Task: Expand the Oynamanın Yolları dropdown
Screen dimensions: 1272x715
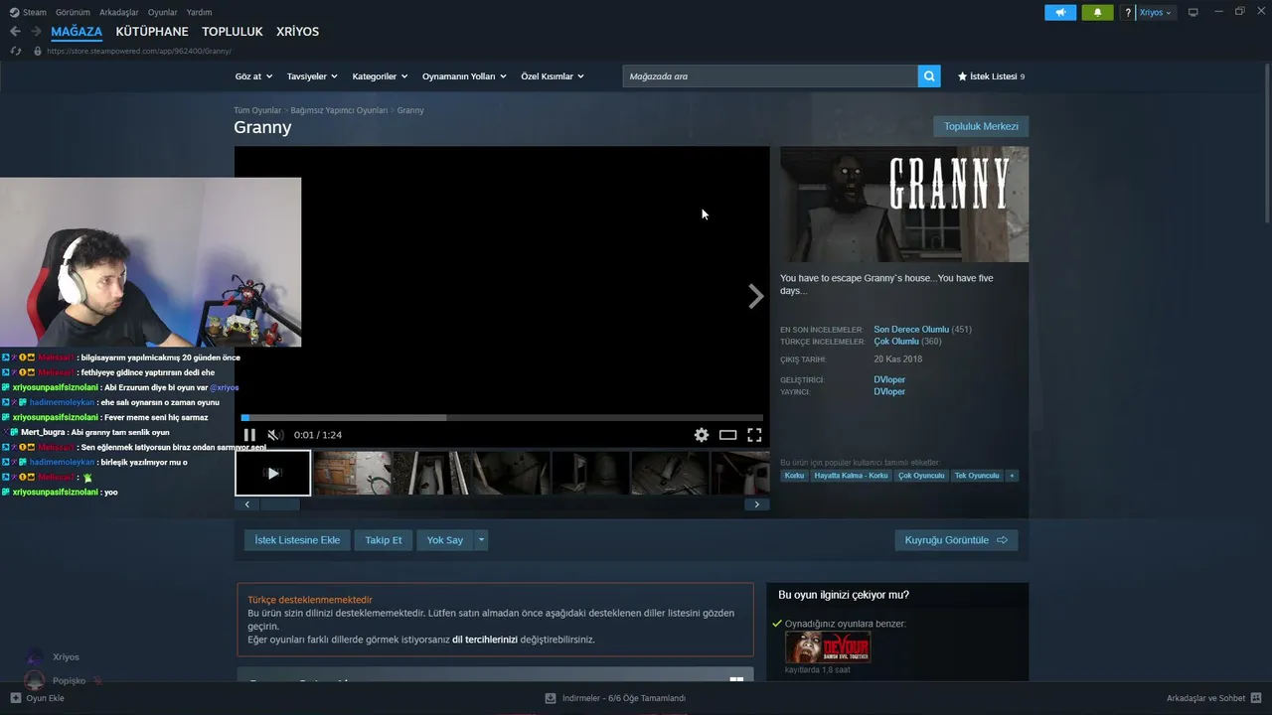Action: pyautogui.click(x=464, y=76)
